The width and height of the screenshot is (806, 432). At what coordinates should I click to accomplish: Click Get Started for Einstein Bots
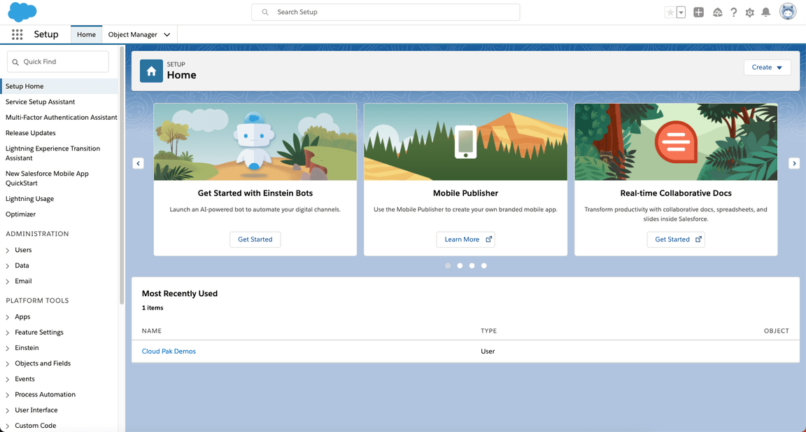click(x=255, y=239)
